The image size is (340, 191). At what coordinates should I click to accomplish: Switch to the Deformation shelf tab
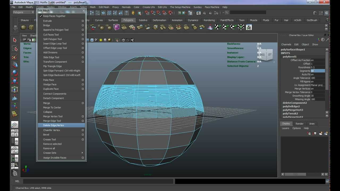[x=159, y=20]
